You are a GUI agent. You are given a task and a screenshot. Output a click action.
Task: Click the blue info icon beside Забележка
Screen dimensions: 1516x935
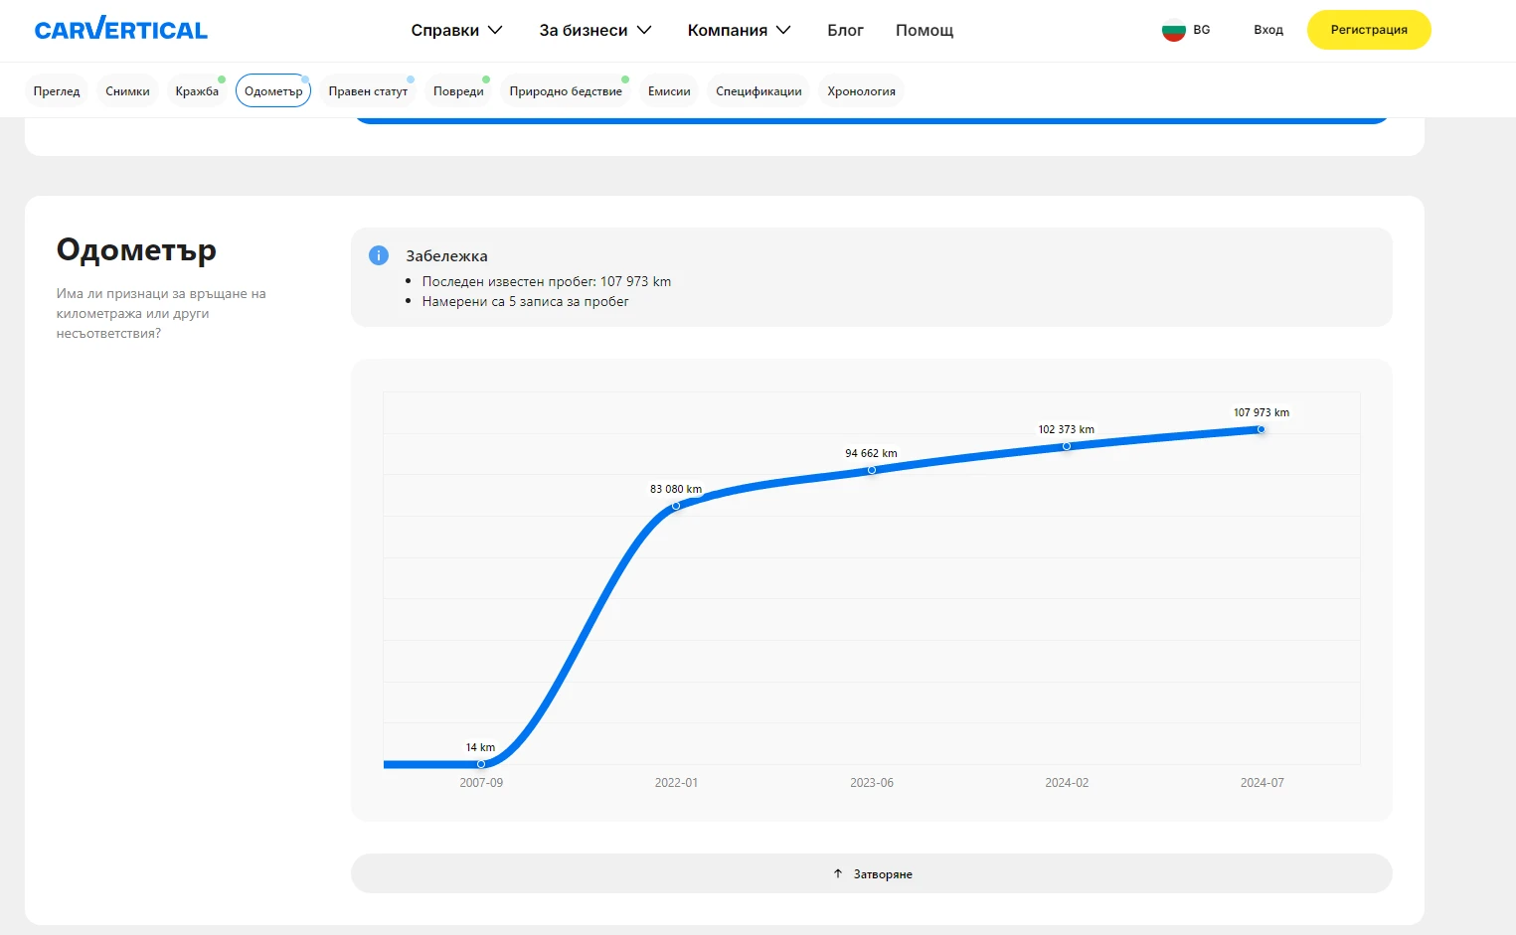pyautogui.click(x=379, y=255)
